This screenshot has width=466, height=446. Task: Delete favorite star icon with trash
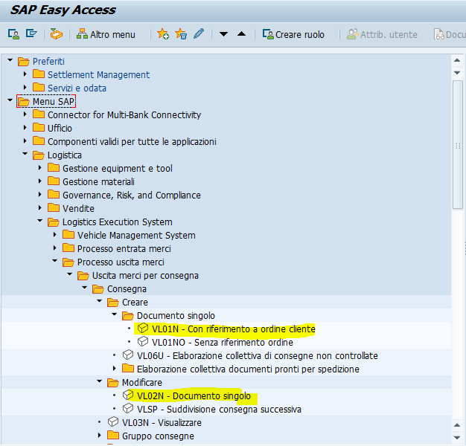(x=181, y=34)
